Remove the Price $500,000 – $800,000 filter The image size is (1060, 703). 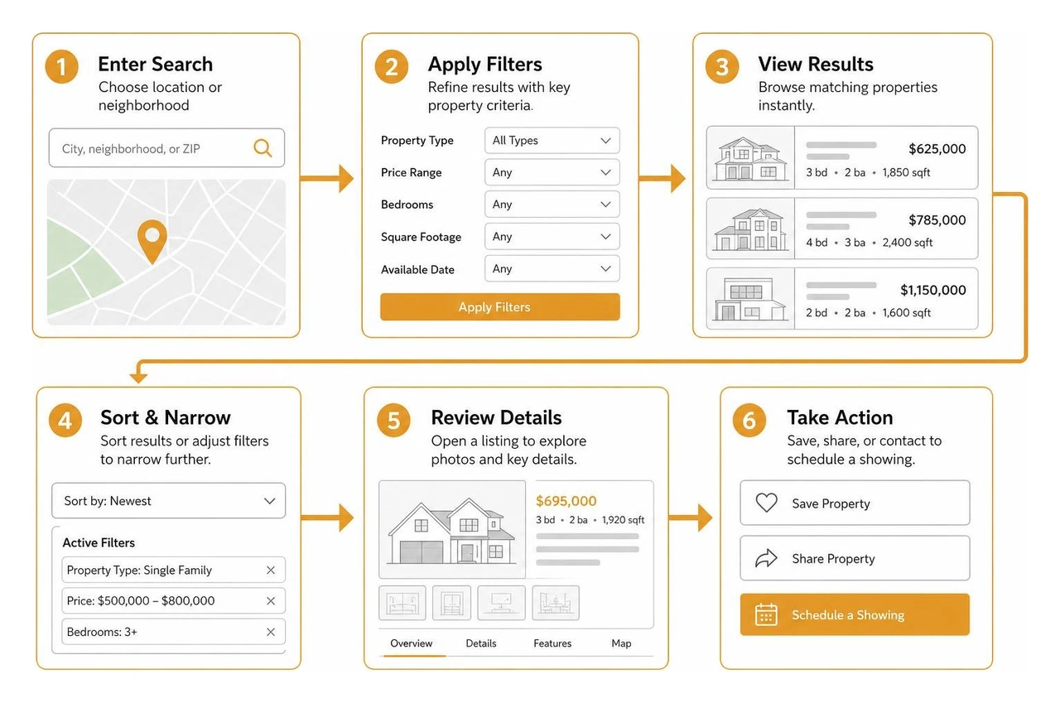coord(270,601)
